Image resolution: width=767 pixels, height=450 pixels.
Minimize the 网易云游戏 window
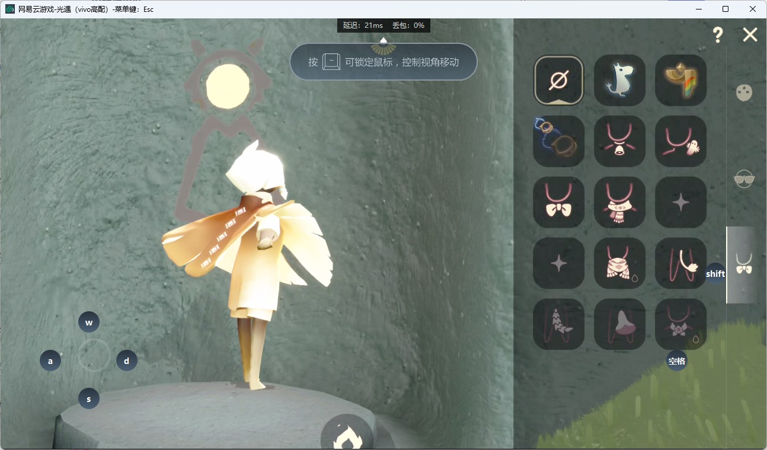pos(698,9)
